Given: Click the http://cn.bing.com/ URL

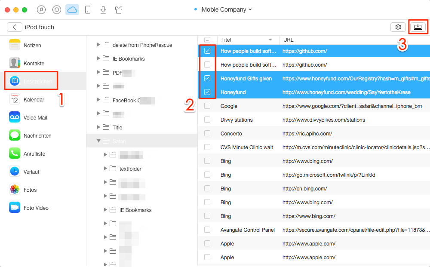Looking at the screenshot, I should [x=305, y=189].
